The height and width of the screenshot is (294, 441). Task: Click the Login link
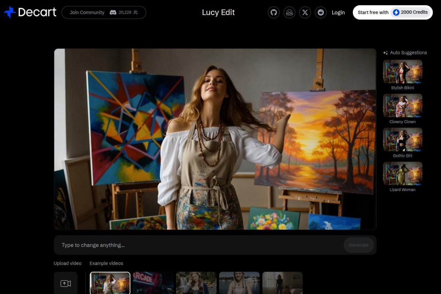(x=338, y=12)
